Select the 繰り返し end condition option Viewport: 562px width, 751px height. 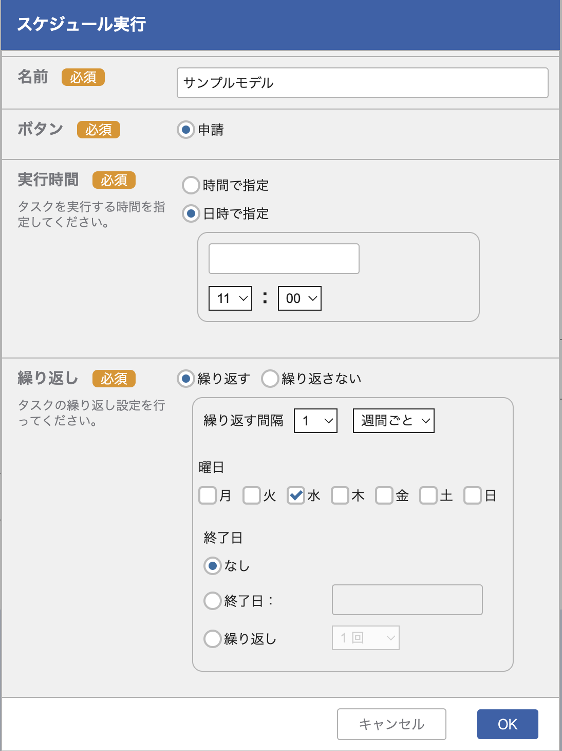(x=212, y=638)
